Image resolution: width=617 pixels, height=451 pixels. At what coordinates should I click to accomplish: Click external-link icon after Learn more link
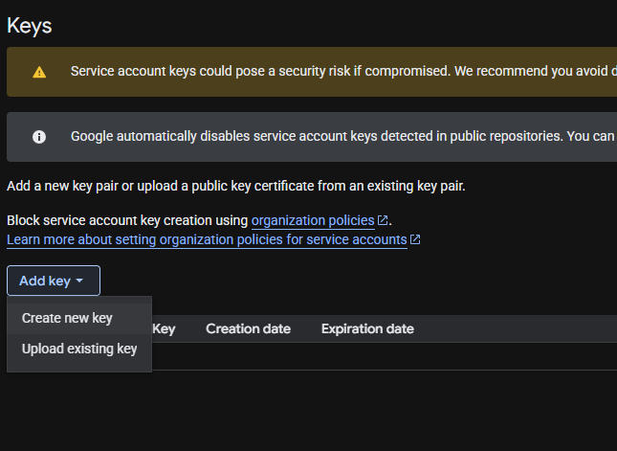415,239
